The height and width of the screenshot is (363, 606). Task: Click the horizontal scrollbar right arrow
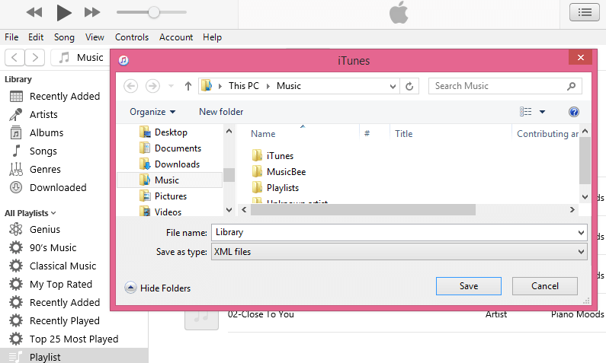[x=572, y=210]
